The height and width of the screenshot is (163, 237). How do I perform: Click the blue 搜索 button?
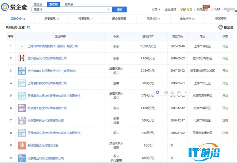point(119,9)
